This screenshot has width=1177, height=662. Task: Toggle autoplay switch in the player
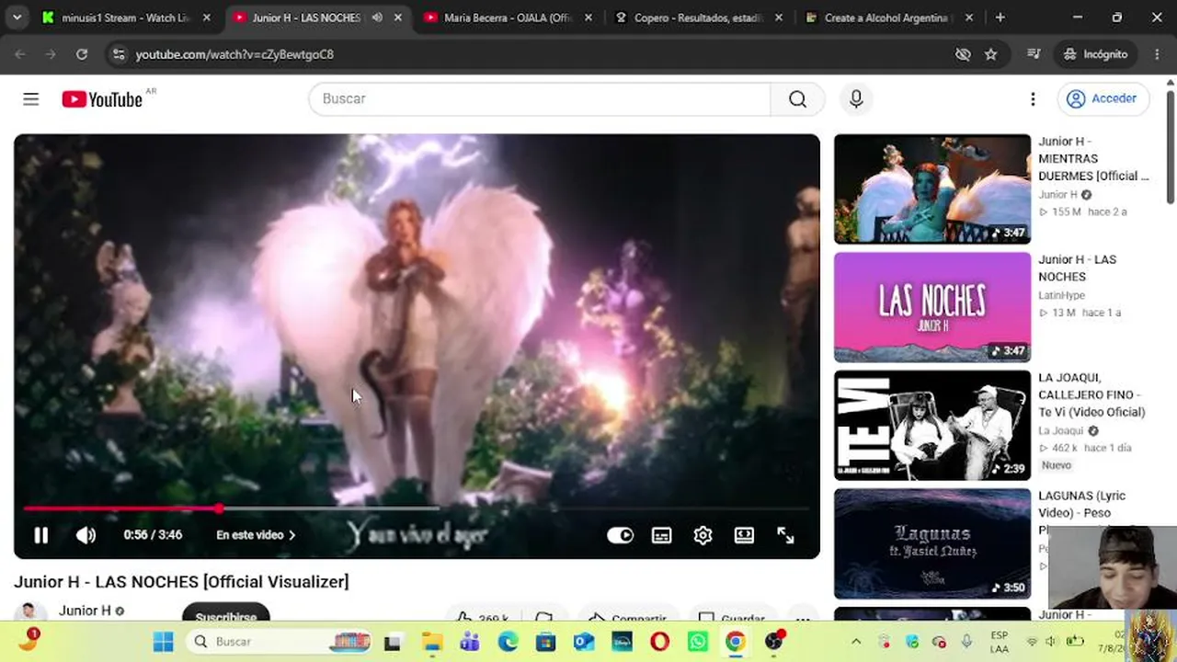coord(621,535)
